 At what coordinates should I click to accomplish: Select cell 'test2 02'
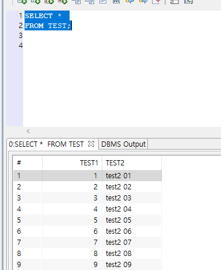pos(132,187)
